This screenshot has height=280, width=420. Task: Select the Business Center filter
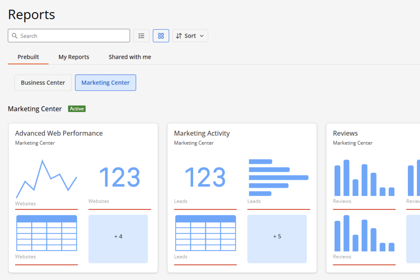point(43,83)
